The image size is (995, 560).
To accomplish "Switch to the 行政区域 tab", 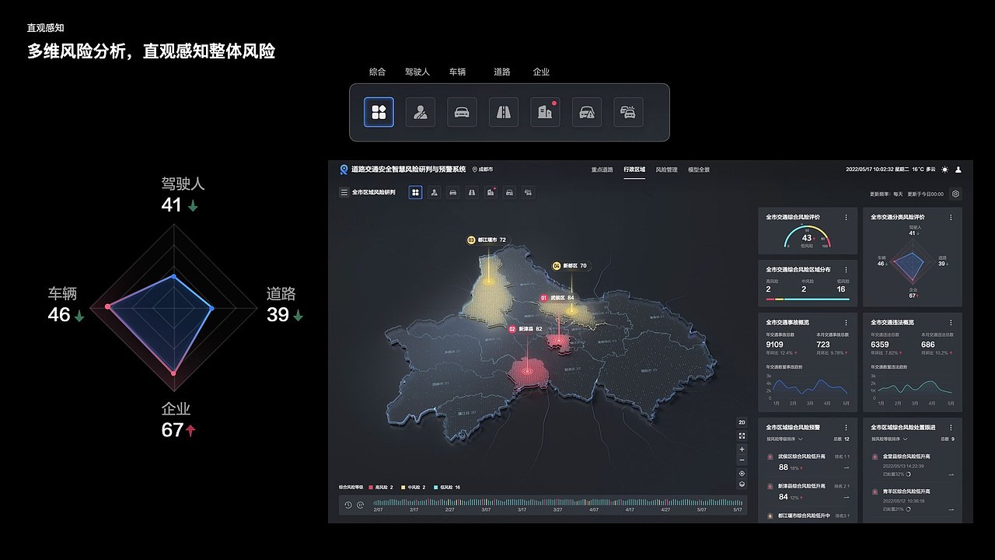I will (634, 170).
